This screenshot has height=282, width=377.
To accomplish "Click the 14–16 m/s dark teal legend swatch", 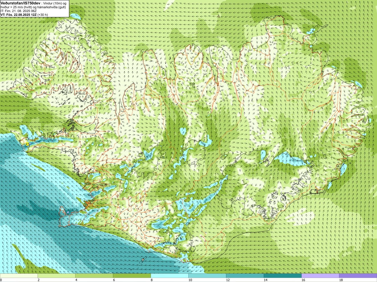I will (x=283, y=276).
